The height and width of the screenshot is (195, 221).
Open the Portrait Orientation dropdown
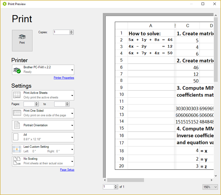coord(43,125)
